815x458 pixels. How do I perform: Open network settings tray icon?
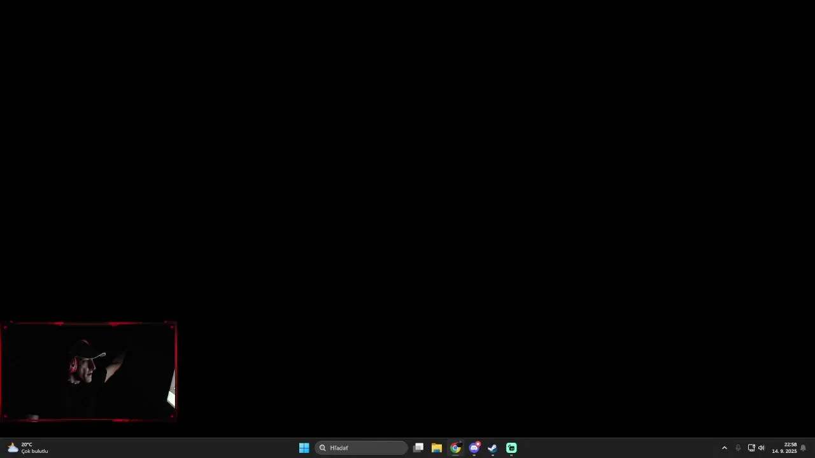(x=751, y=448)
